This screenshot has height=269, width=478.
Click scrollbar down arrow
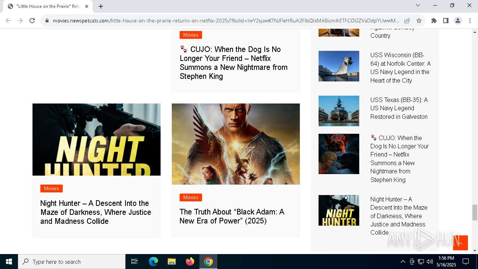pos(475,251)
